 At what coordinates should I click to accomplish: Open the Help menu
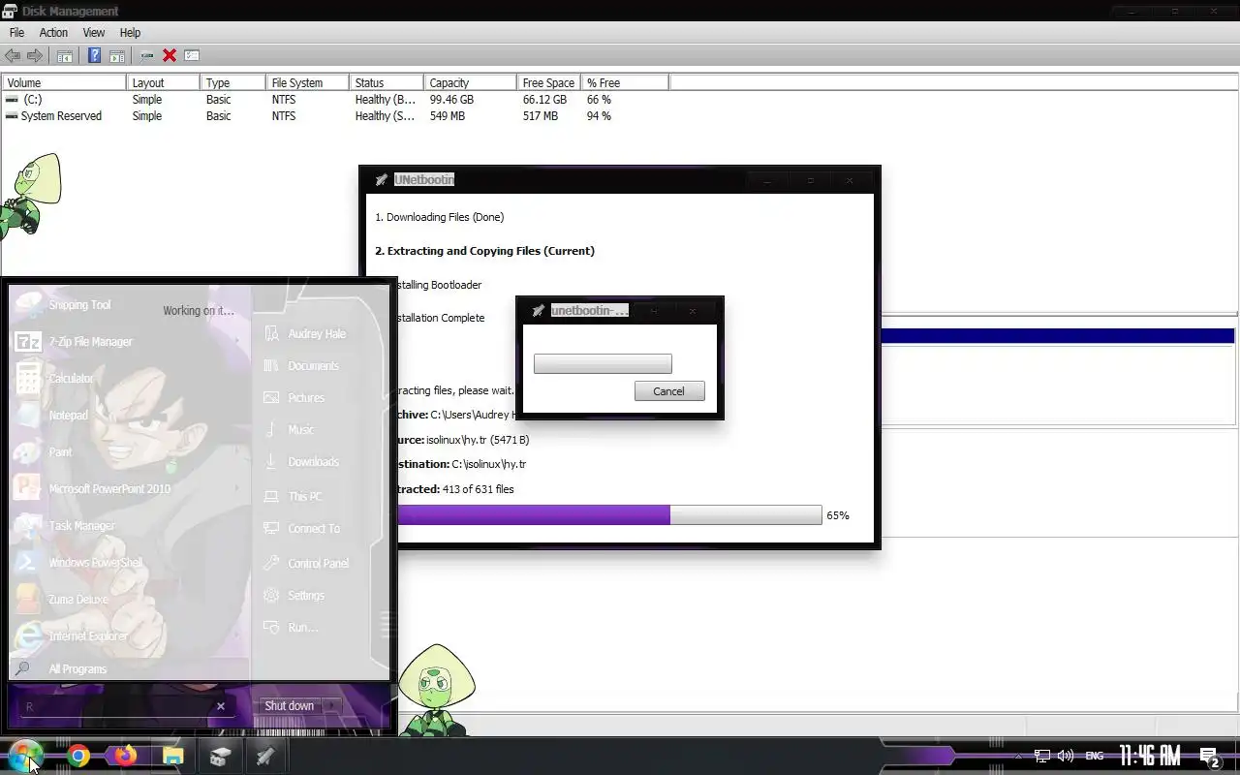point(130,33)
